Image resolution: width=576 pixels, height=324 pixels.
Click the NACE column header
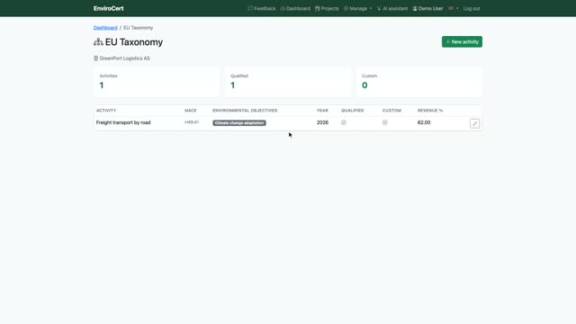[x=190, y=111]
